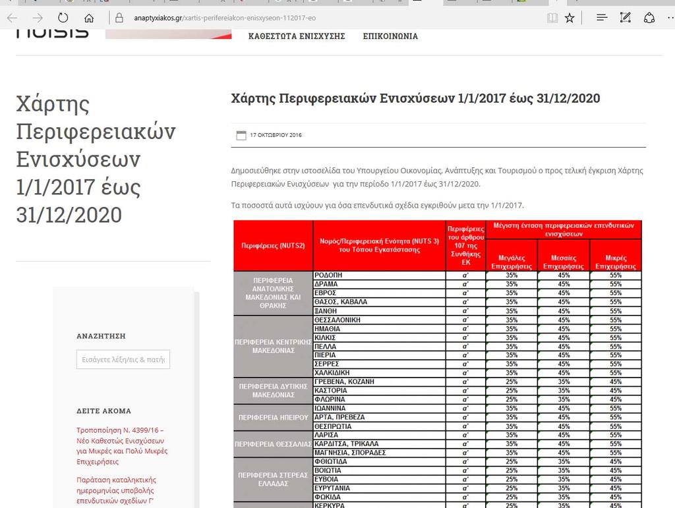Viewport: 675px width, 508px height.
Task: Click the 'ΣΕΡΡΕΣ' table cell
Action: click(x=379, y=364)
